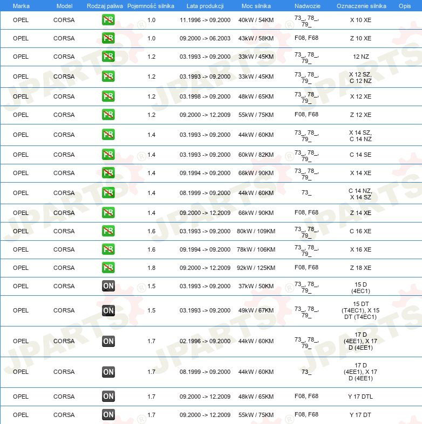The width and height of the screenshot is (422, 424).
Task: Select the engine code X 12 XE
Action: (x=360, y=96)
